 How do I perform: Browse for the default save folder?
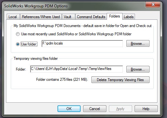click(138, 44)
